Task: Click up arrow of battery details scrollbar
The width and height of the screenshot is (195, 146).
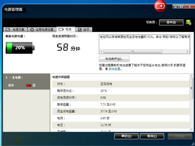Action: (192, 76)
